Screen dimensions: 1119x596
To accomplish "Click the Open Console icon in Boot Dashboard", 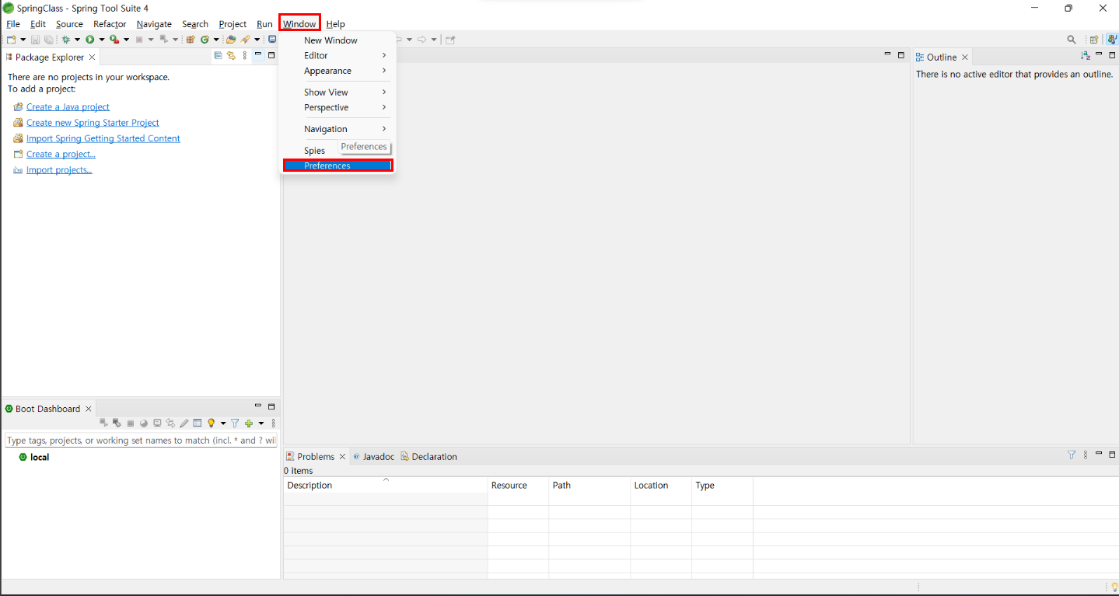I will point(158,423).
